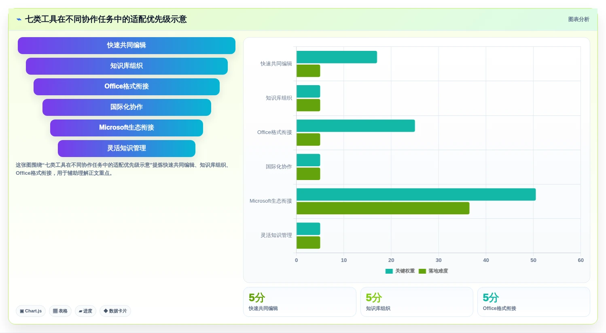
Task: Click the 进度 tag chip
Action: [85, 311]
